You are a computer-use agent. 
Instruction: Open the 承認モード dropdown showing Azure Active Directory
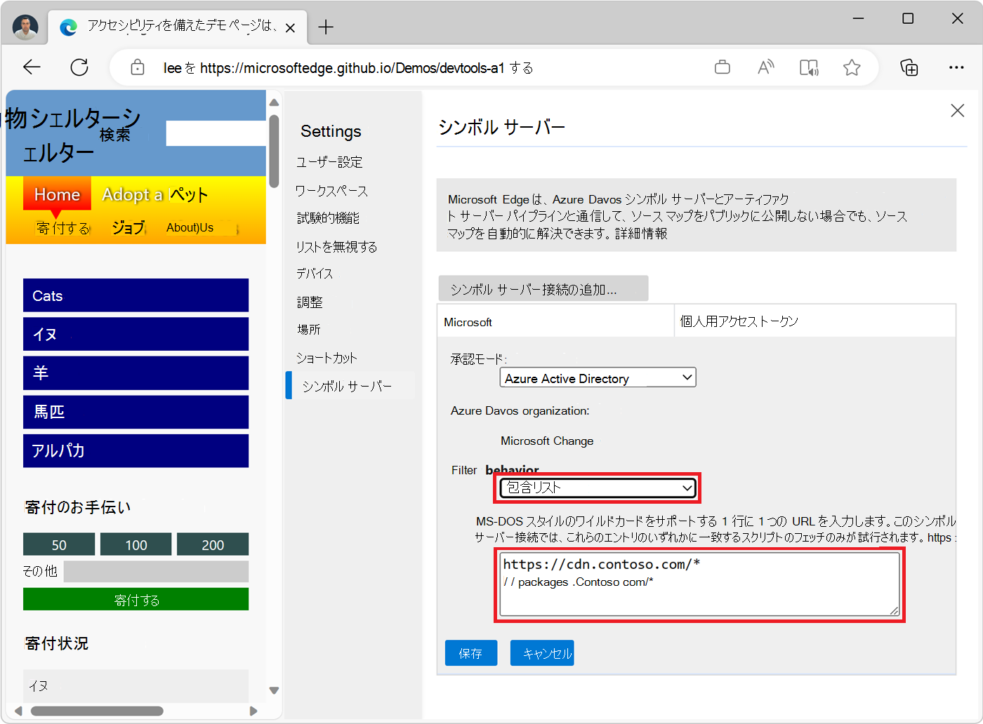point(596,377)
